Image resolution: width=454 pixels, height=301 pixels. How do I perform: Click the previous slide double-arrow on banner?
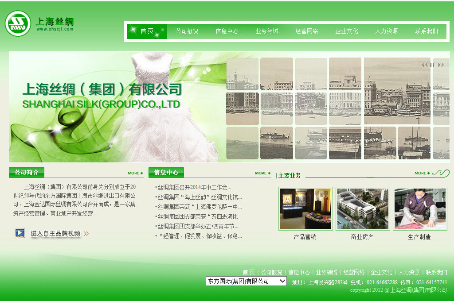[x=424, y=65]
